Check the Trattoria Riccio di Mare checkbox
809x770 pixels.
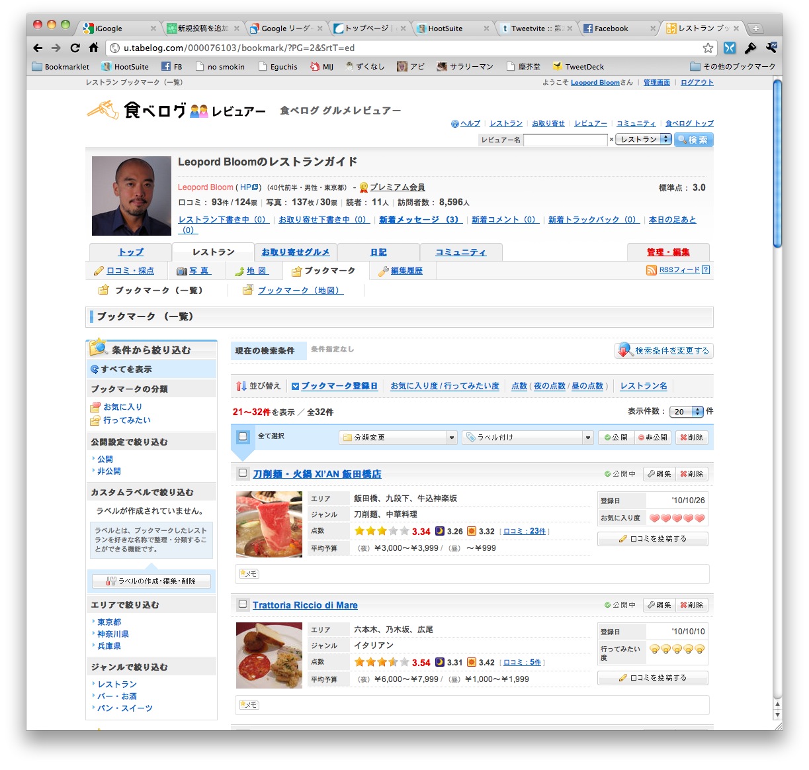click(243, 604)
